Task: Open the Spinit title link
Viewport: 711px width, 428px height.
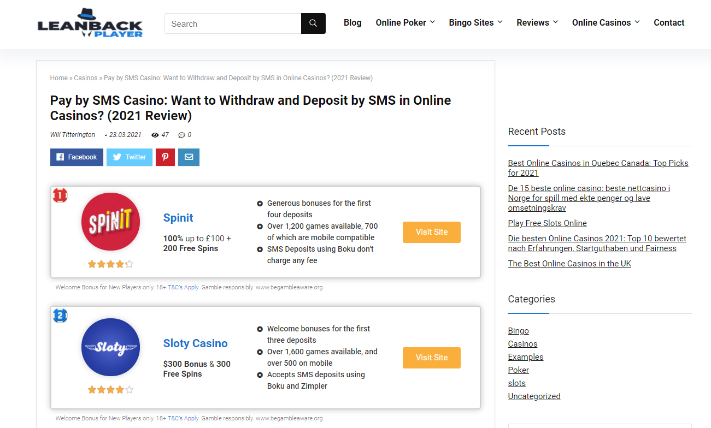Action: pos(178,218)
